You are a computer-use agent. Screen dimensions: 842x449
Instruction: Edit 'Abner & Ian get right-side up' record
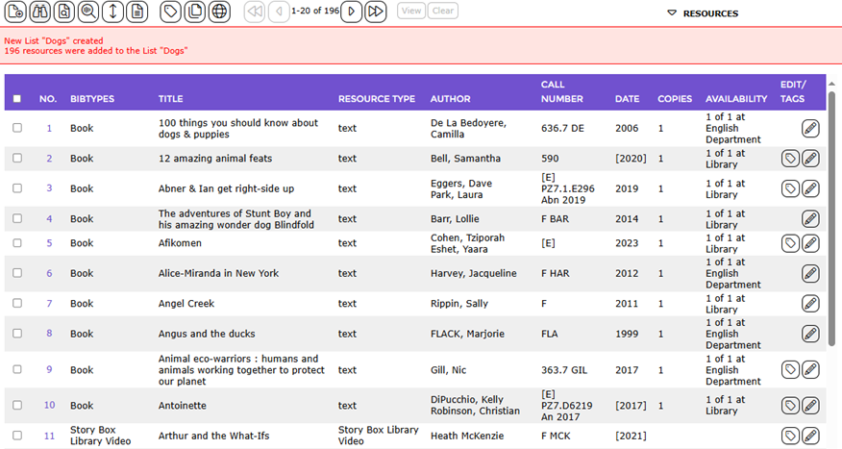click(810, 188)
